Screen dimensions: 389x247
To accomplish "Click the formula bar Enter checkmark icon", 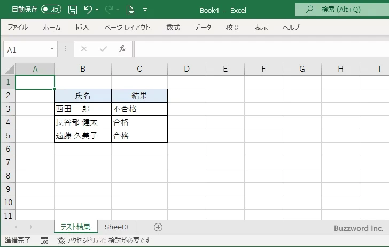I will point(103,49).
